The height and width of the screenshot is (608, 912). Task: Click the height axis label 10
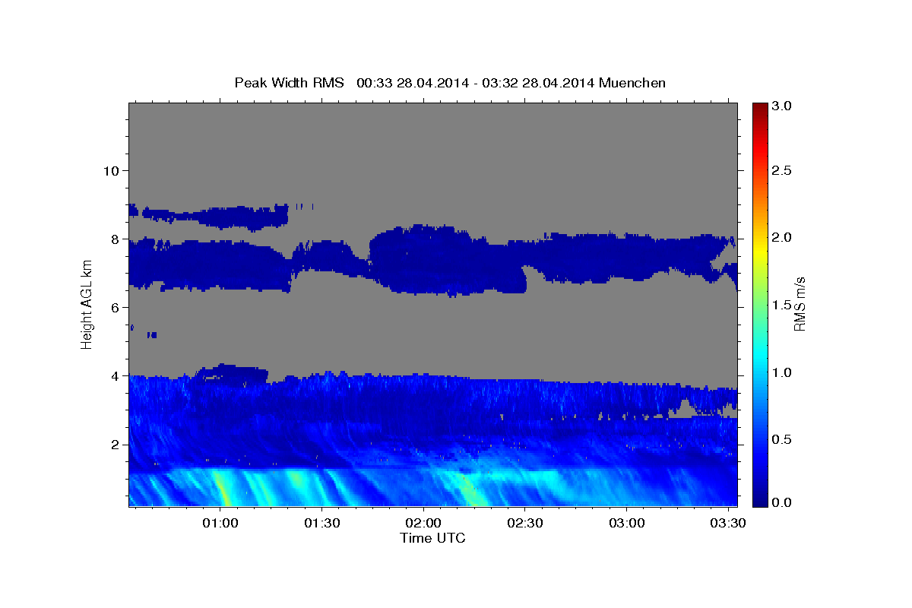pos(110,170)
